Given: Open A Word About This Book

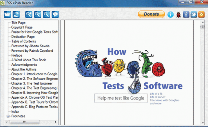Looking at the screenshot, I should point(28,60).
